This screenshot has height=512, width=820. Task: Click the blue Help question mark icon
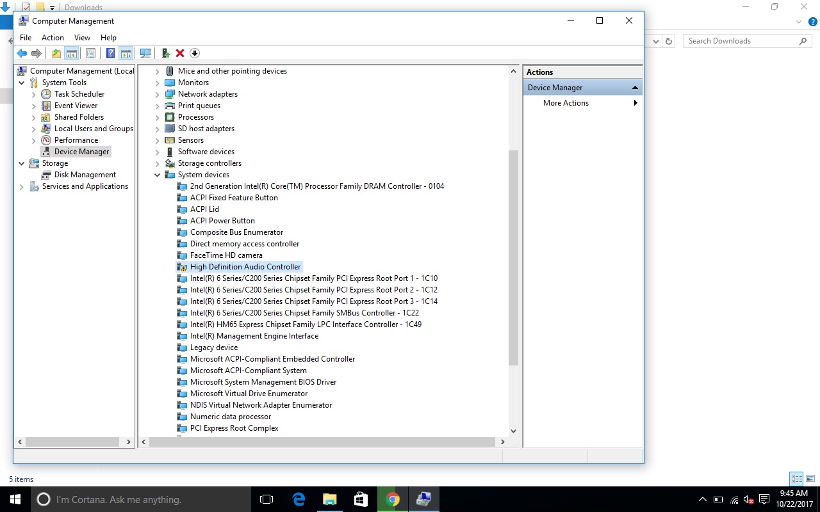coord(110,54)
